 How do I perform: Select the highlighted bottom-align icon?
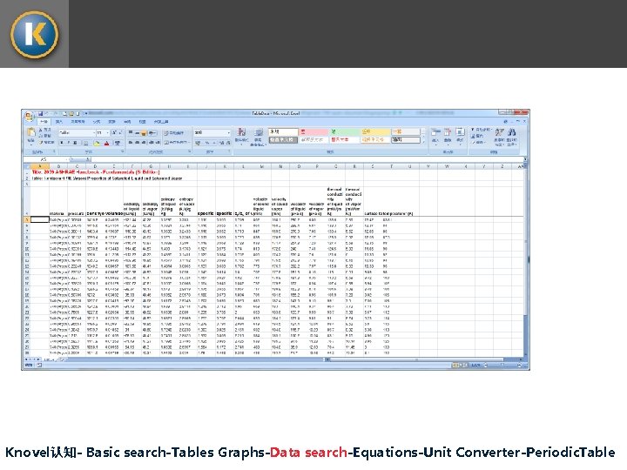(x=143, y=133)
